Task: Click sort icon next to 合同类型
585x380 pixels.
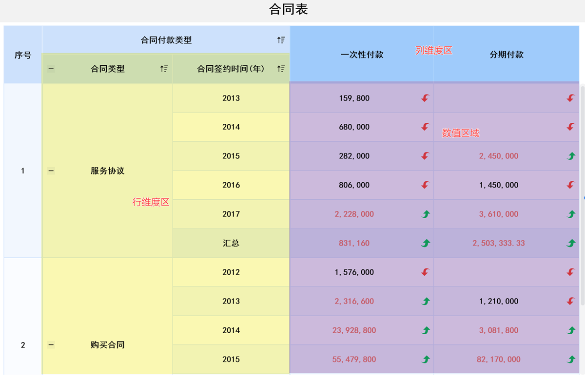Action: 164,69
